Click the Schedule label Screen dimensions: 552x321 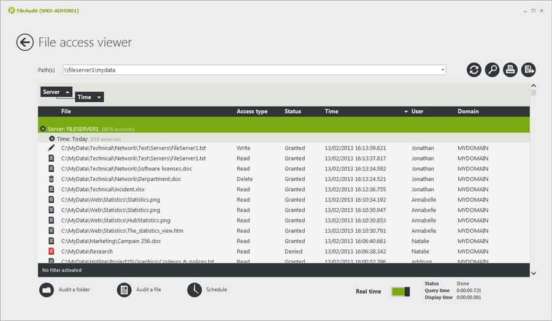(217, 290)
